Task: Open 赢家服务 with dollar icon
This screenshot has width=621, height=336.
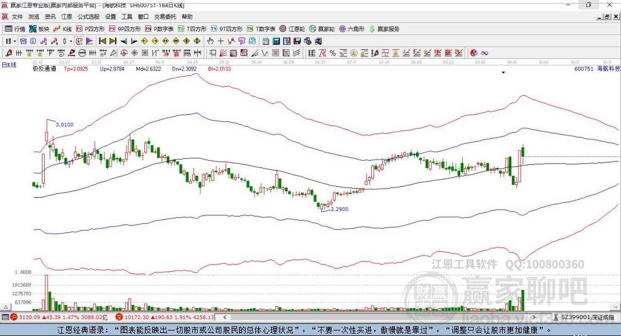Action: coord(384,29)
